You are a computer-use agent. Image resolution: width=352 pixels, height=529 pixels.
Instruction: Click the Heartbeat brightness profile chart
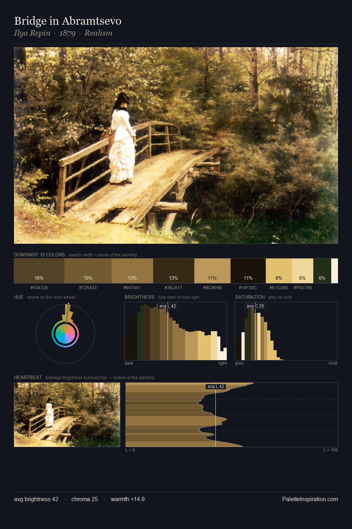click(x=232, y=415)
